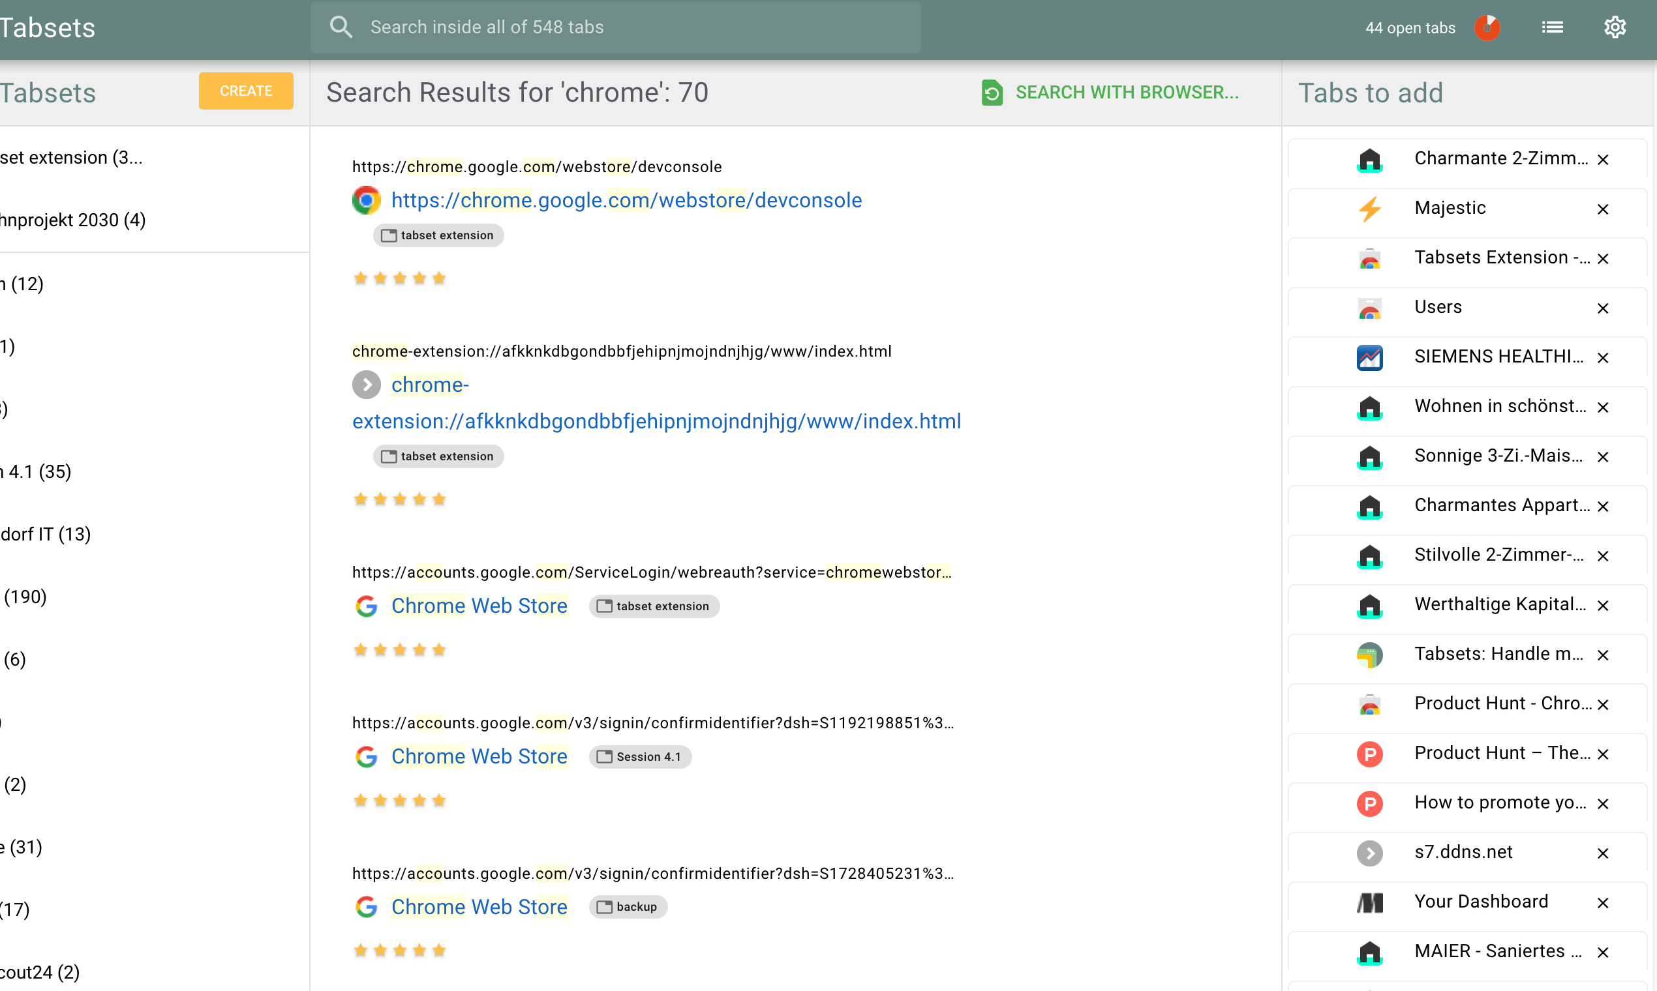Open the chrome-extension index.html link
The image size is (1657, 991).
(x=656, y=404)
